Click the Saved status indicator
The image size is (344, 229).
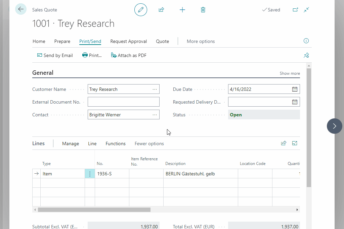[271, 10]
